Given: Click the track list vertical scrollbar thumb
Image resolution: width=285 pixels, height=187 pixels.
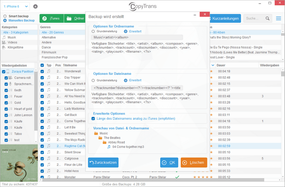Looking at the screenshot, I should click(283, 74).
